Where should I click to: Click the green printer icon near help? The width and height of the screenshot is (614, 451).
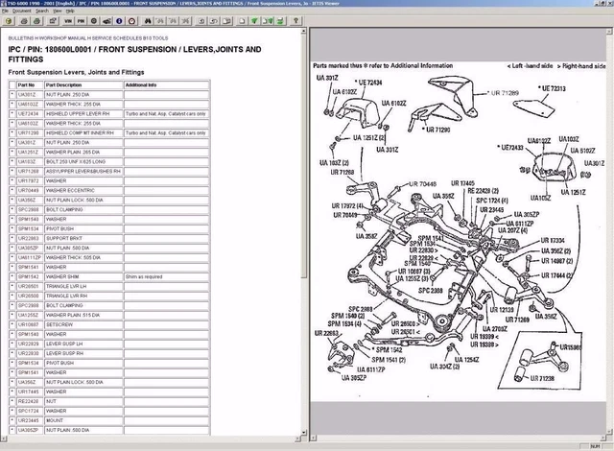click(x=280, y=21)
